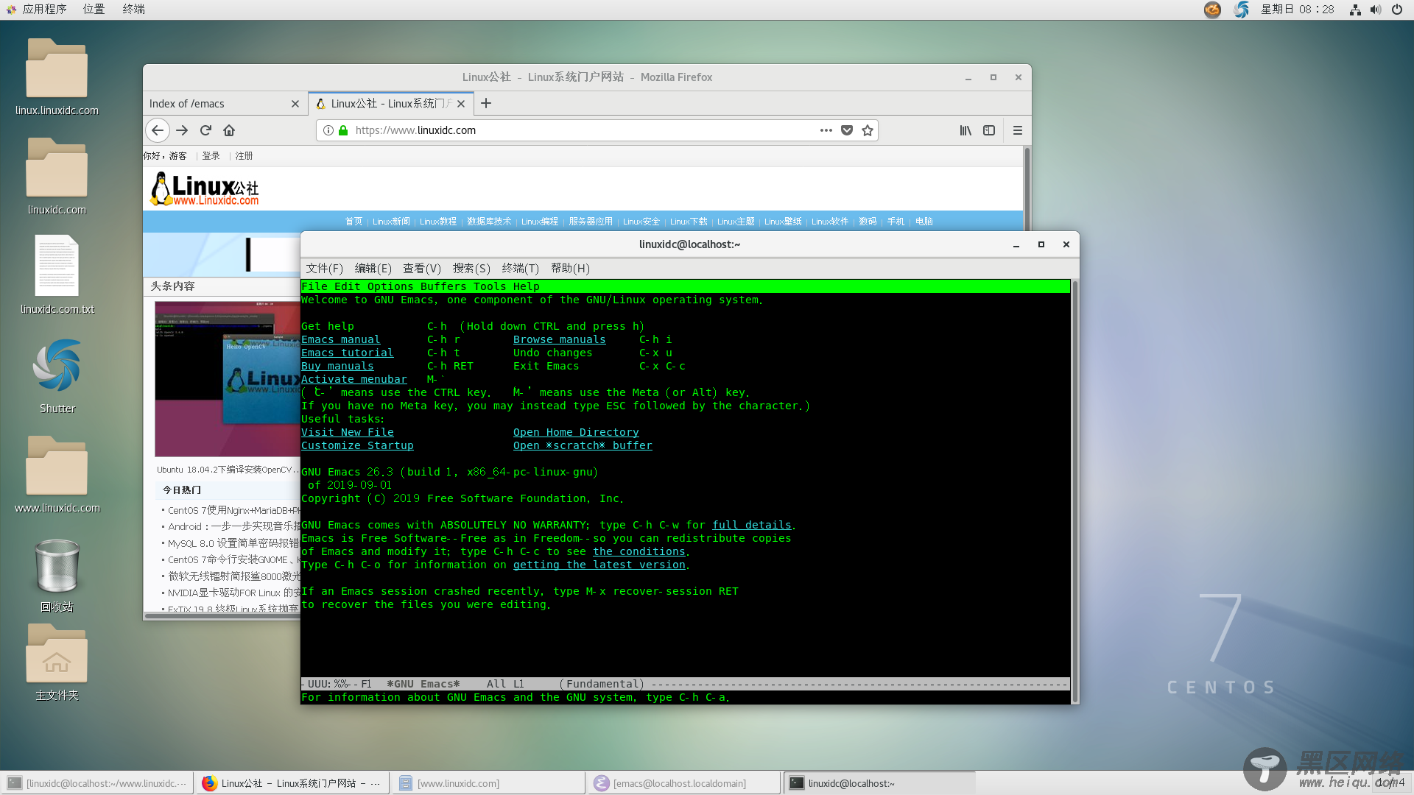Open Linux新闻 in site navigation bar

tap(391, 222)
